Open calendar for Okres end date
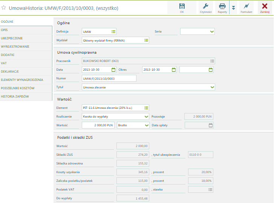 (x=211, y=70)
